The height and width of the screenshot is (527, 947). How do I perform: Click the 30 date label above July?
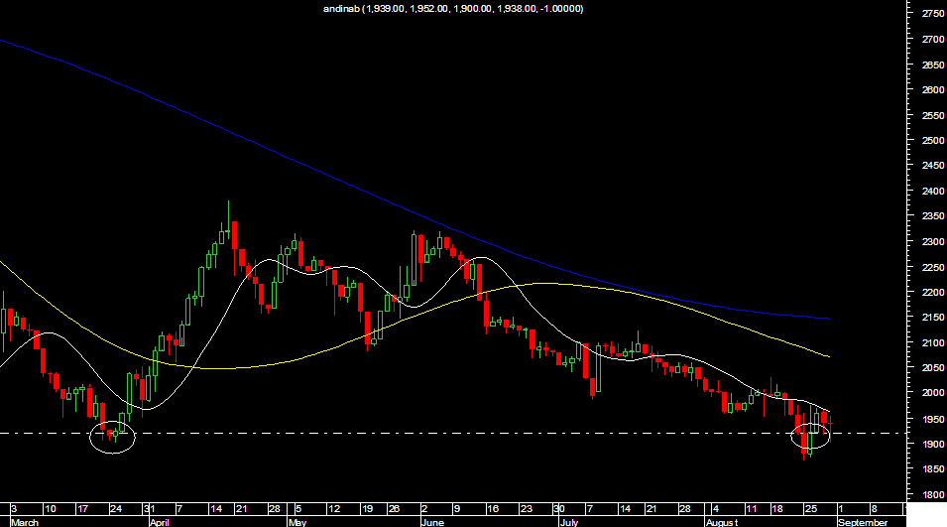pyautogui.click(x=558, y=509)
